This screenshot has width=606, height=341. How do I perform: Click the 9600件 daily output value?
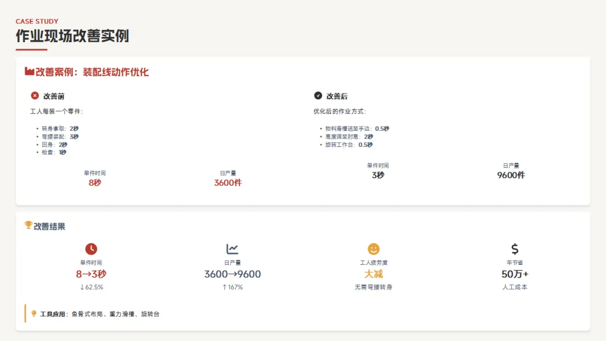[511, 175]
